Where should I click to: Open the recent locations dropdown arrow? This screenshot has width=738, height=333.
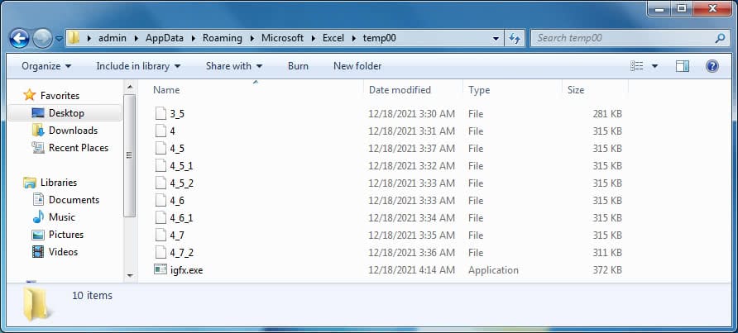click(59, 39)
